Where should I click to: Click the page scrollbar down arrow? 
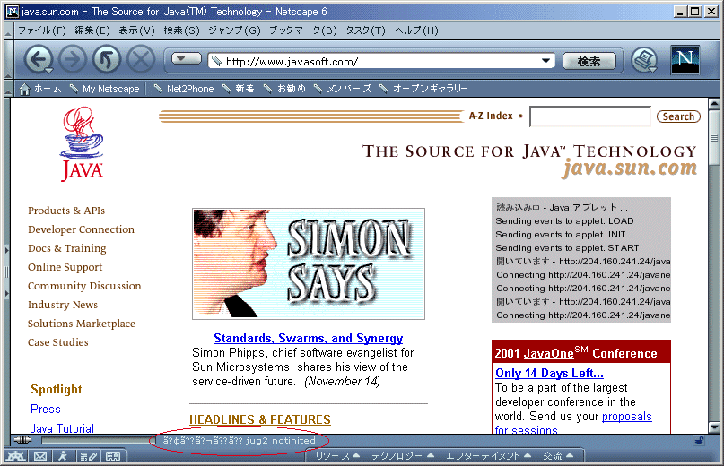point(714,427)
